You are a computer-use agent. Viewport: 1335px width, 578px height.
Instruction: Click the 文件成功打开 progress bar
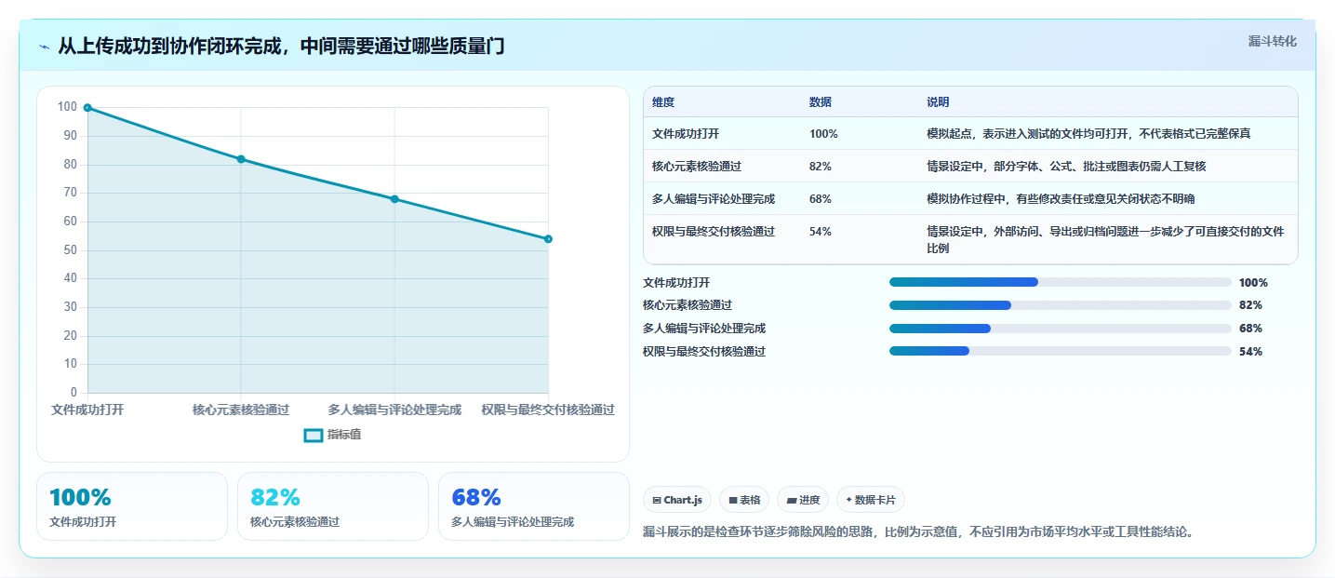pos(1061,282)
